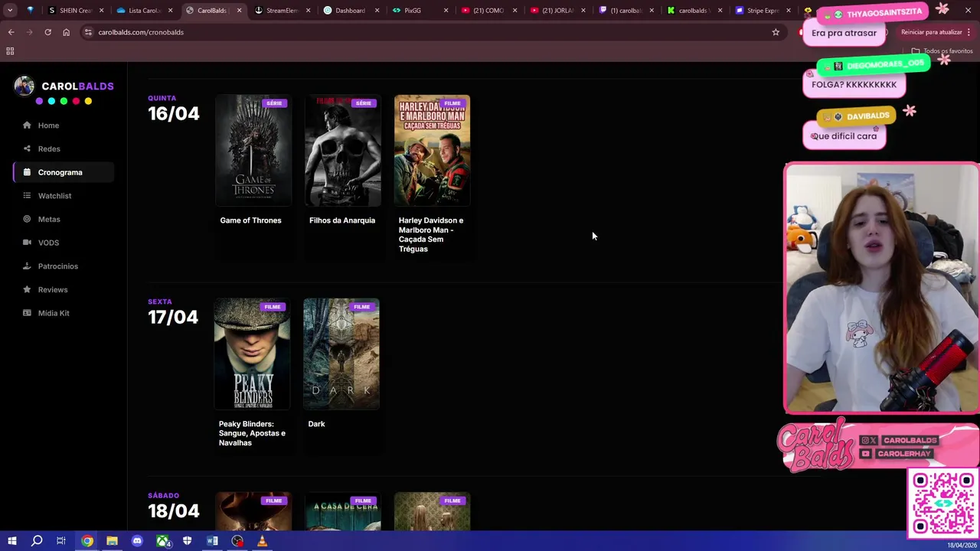Open the Peaky Blinders poster
980x551 pixels.
[x=252, y=354]
